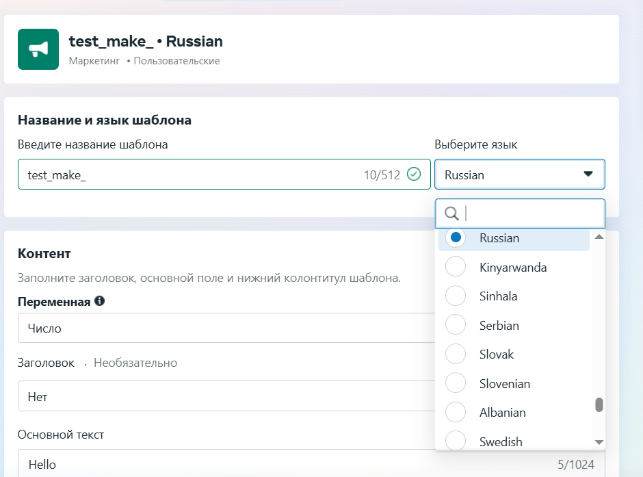Click the Kinyarwanda language label
This screenshot has width=643, height=477.
(513, 268)
